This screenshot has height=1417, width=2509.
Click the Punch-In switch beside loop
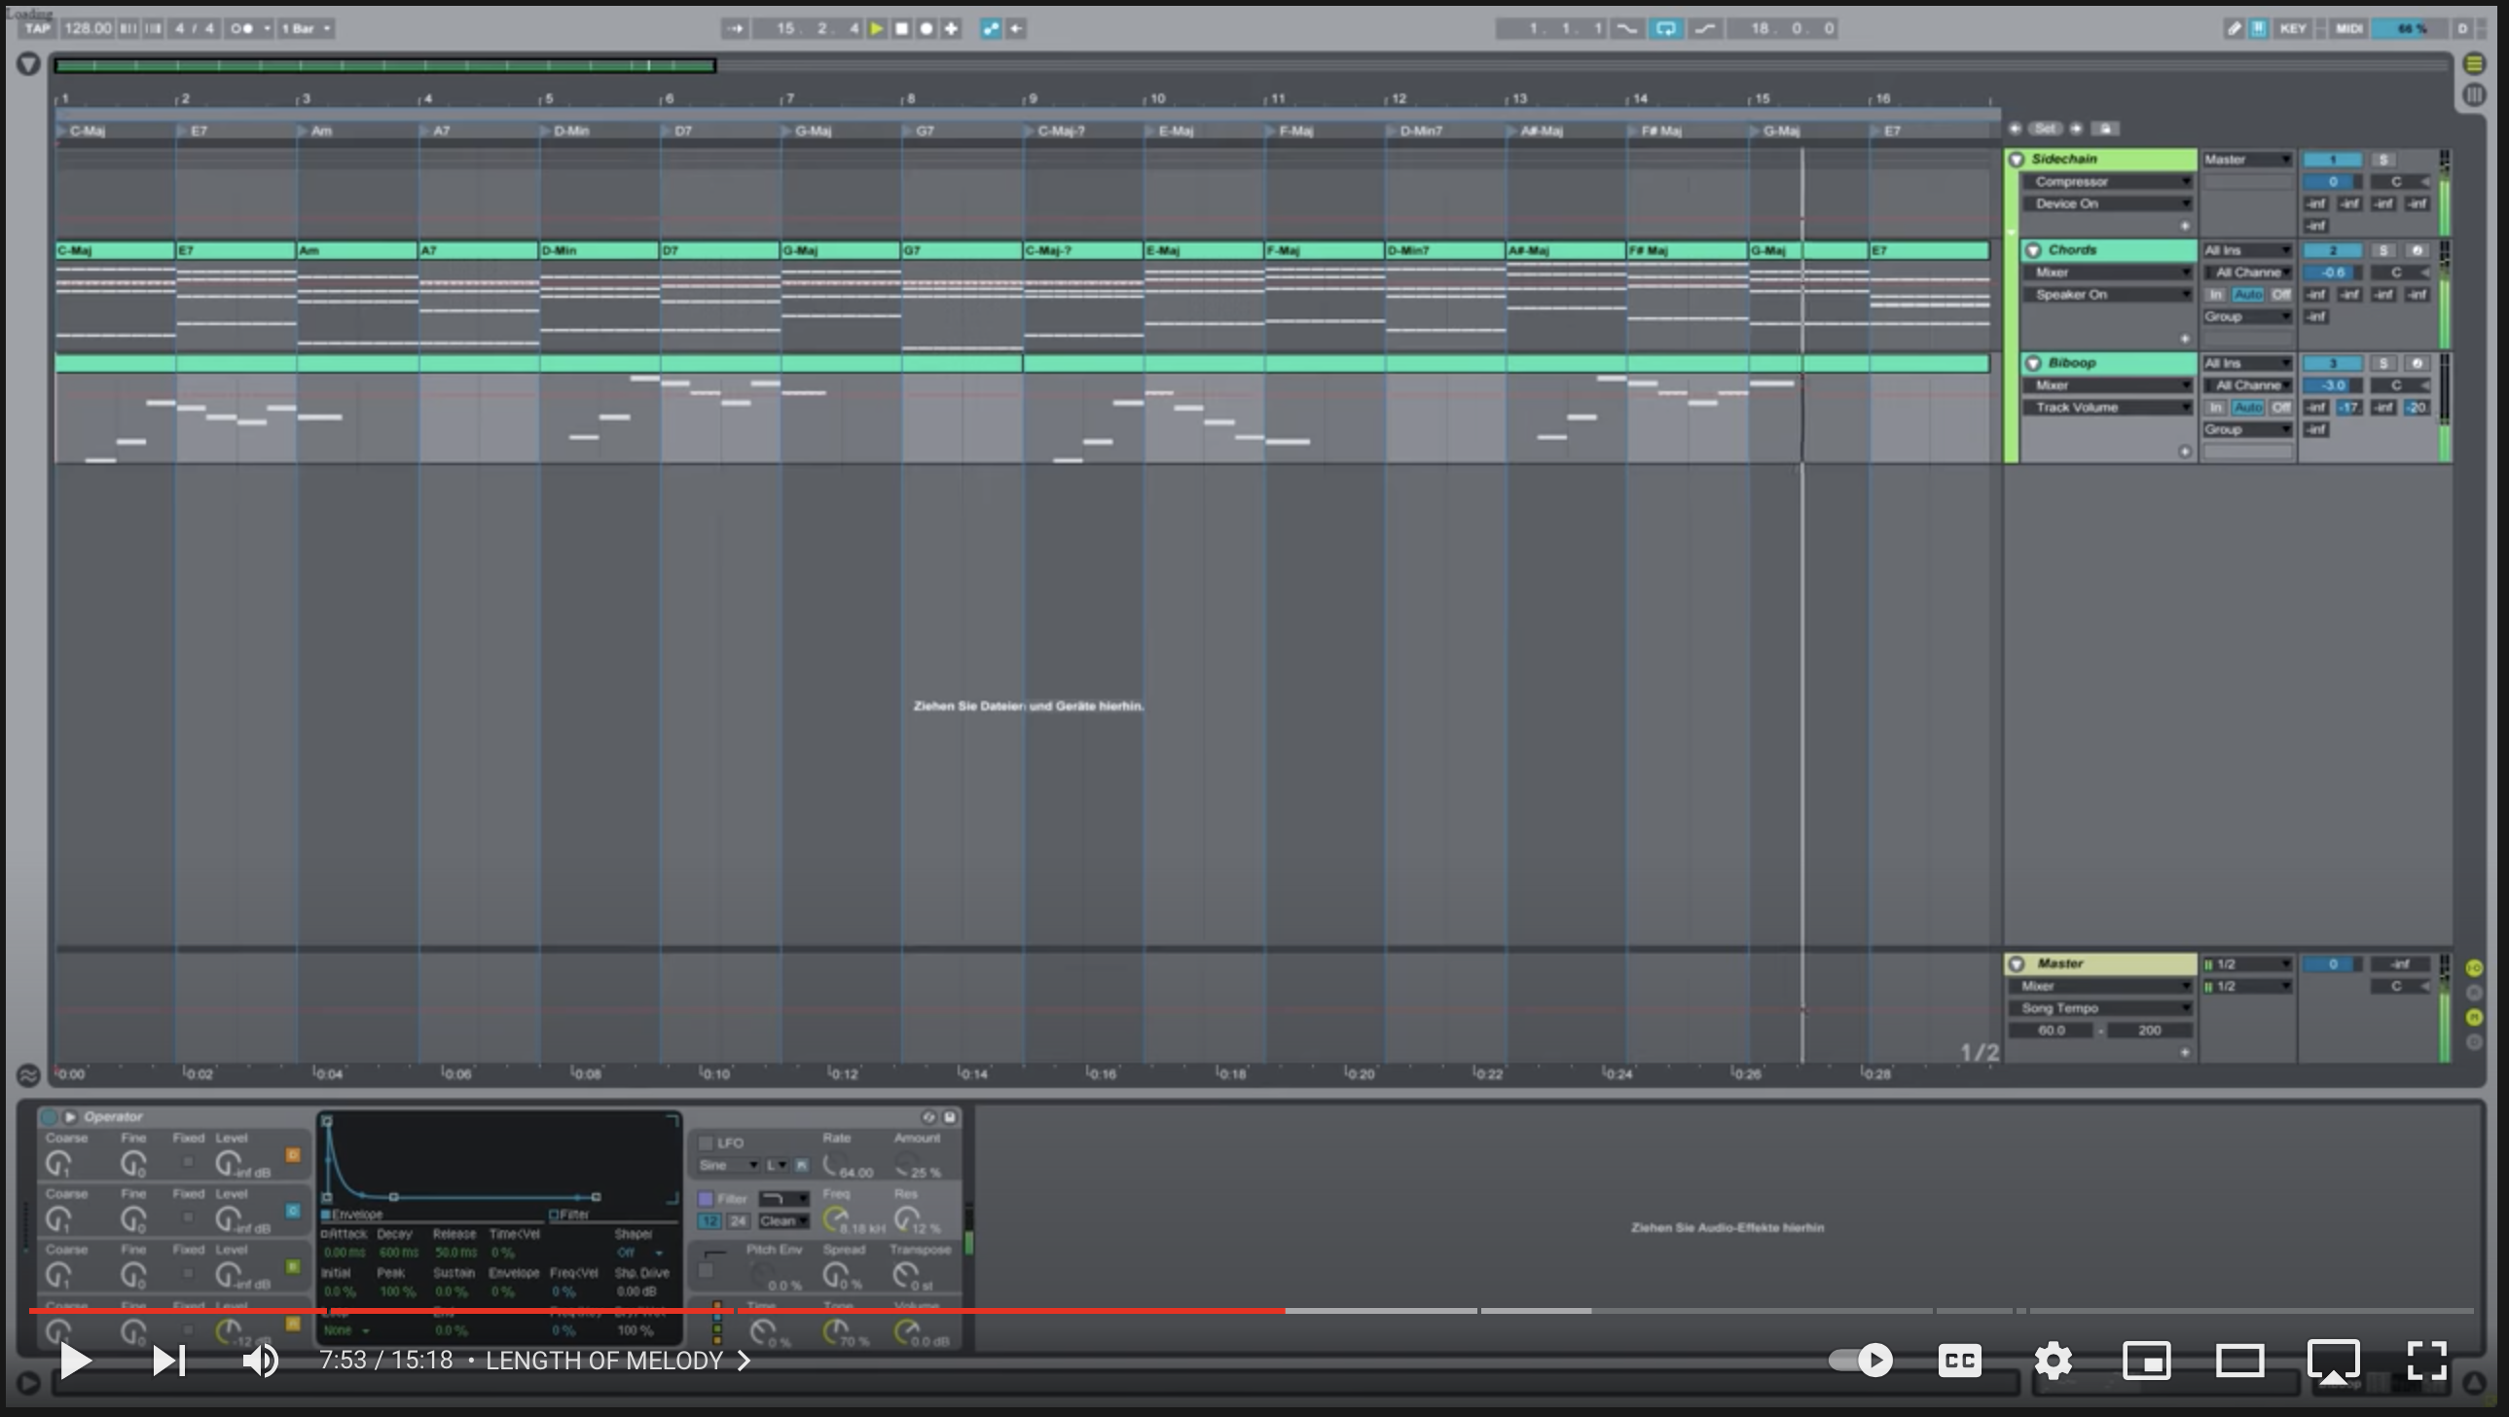click(x=1626, y=28)
